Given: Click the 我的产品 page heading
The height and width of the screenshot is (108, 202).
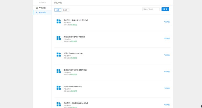Looking at the screenshot, I should click(58, 3).
